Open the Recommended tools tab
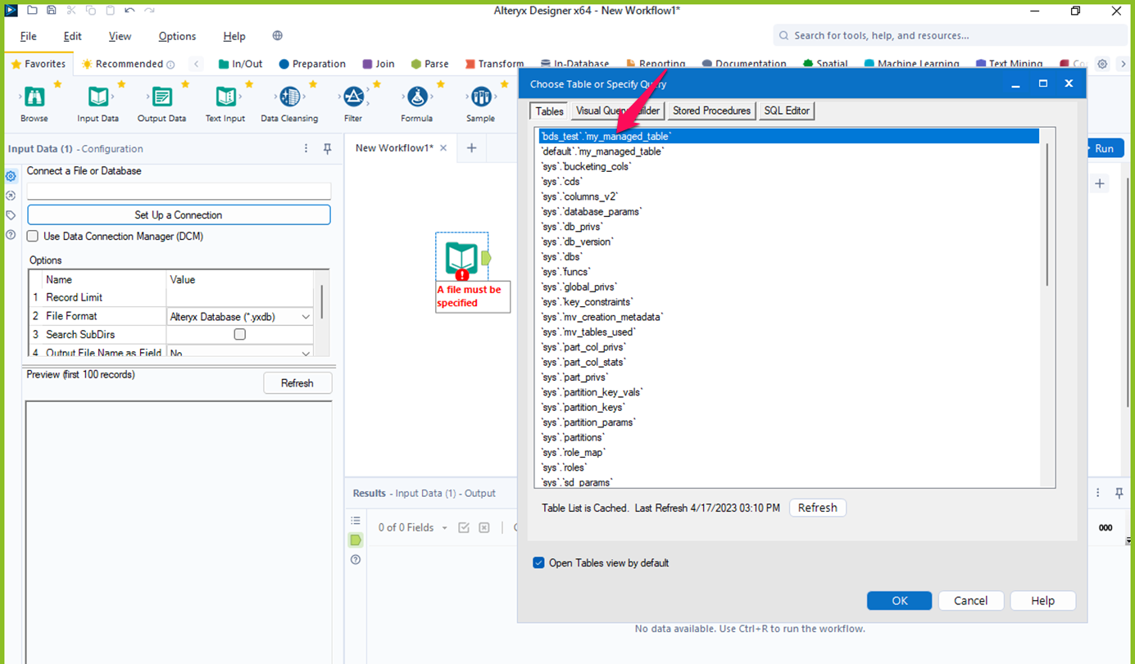 pos(129,64)
